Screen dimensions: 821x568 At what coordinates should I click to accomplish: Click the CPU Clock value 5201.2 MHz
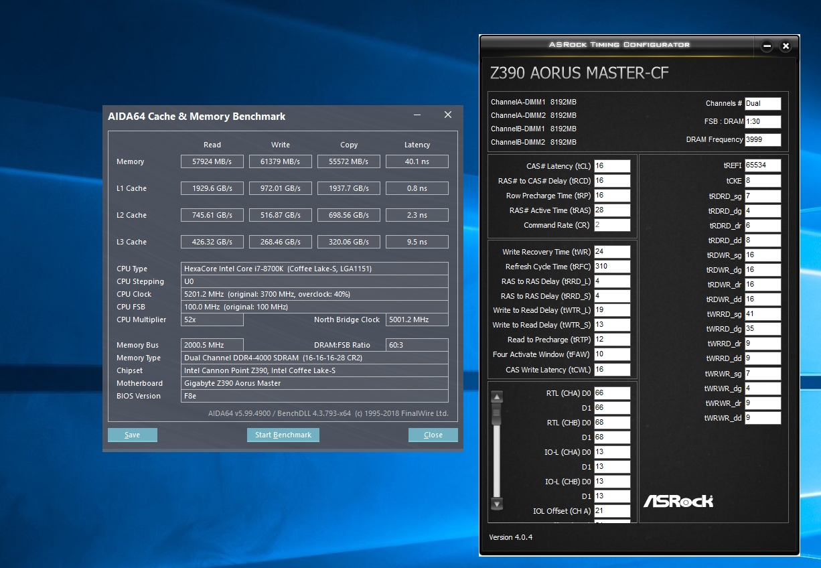315,294
